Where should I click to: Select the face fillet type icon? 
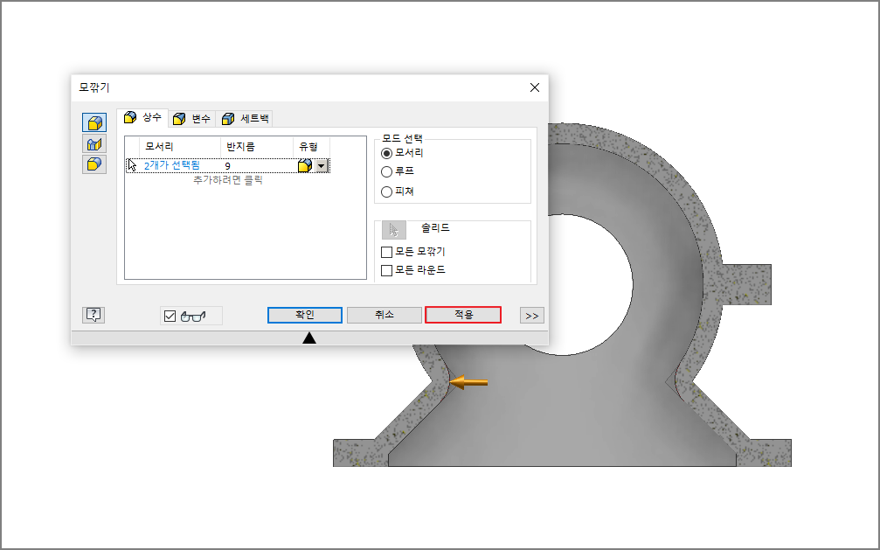(x=94, y=143)
